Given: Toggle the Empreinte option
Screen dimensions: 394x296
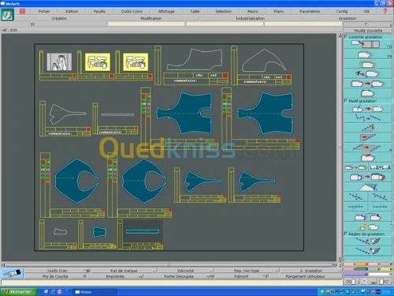Looking at the screenshot, I should click(x=116, y=276).
